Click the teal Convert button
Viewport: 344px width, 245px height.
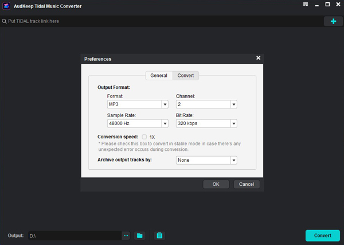(x=322, y=236)
